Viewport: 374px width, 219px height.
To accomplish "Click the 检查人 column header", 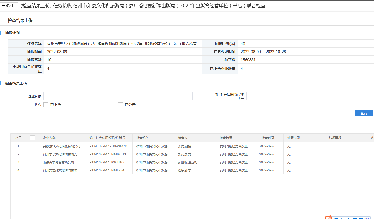I will point(182,138).
